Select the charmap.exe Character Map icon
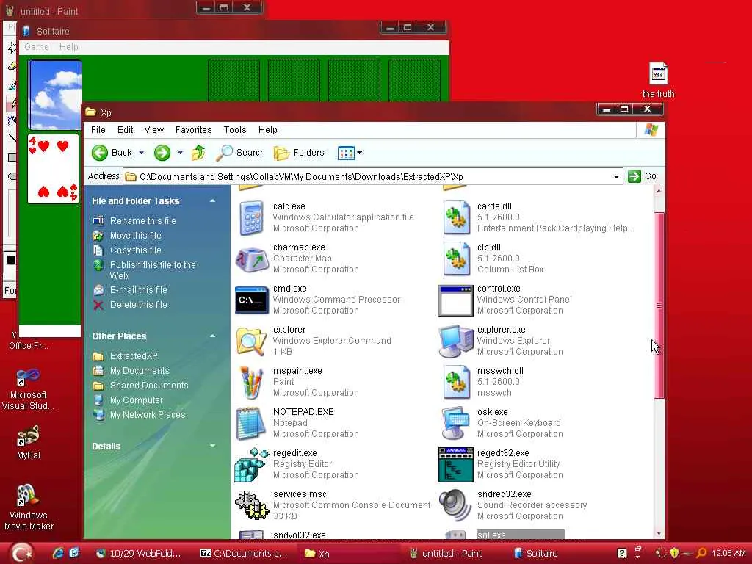Screen dimensions: 752x564 pyautogui.click(x=251, y=259)
